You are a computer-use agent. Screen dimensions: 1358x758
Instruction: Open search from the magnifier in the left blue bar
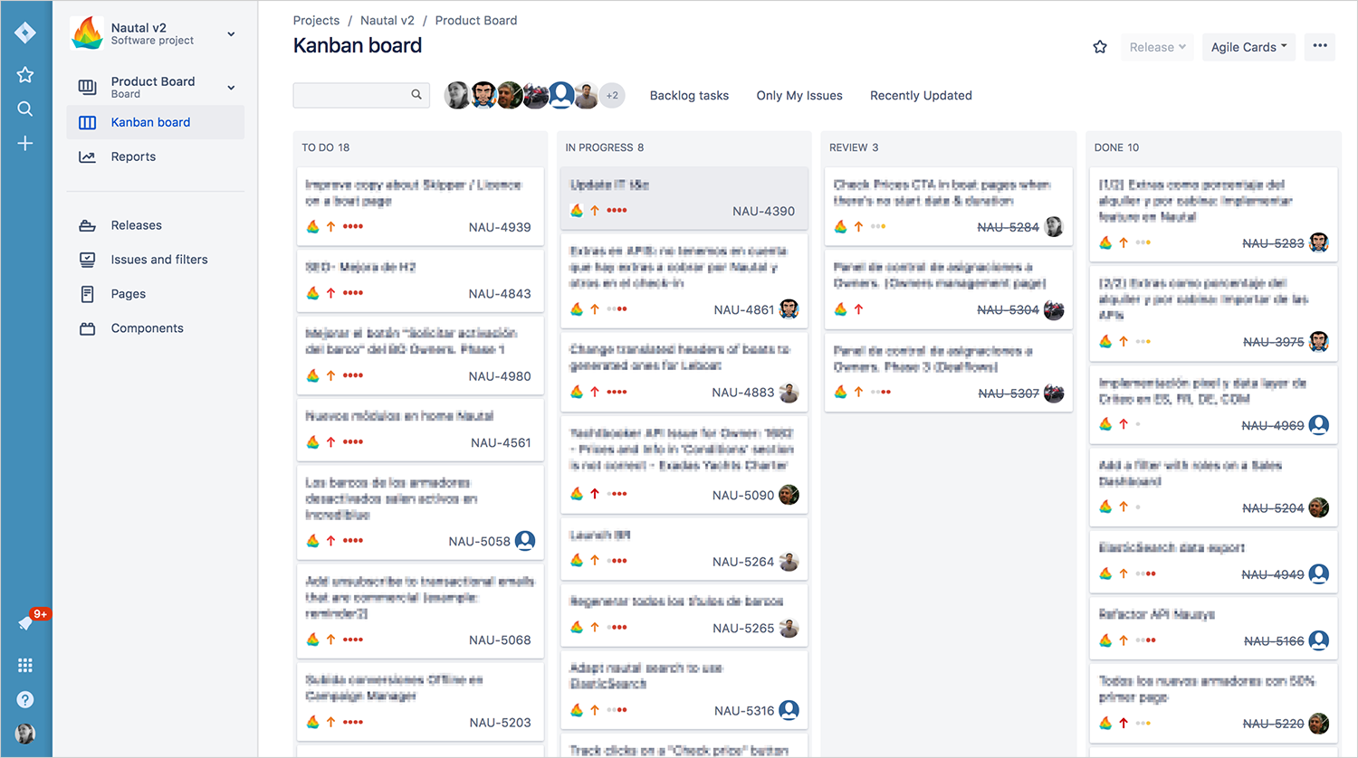coord(25,109)
